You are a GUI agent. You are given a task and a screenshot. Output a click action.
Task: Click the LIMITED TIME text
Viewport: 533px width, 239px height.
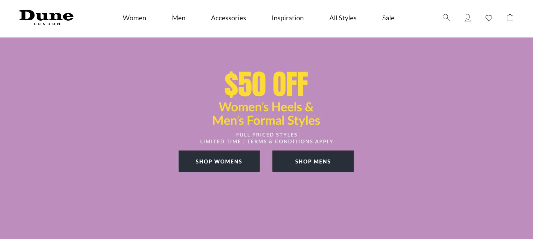(x=220, y=141)
